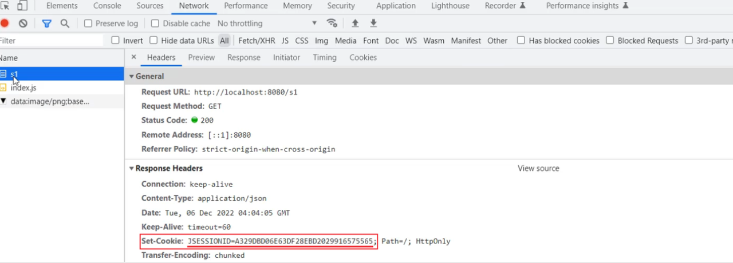The height and width of the screenshot is (263, 733).
Task: Click the export HAR download arrow
Action: coord(373,23)
